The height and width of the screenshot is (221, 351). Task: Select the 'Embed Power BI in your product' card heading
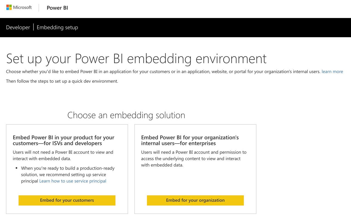click(64, 140)
